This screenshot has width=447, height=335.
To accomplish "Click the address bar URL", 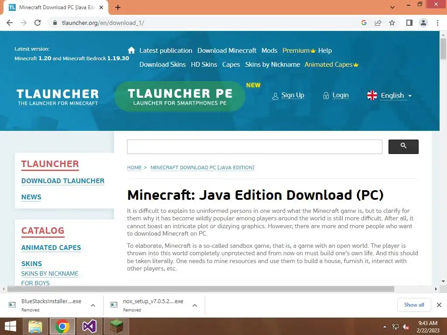I will tap(103, 23).
